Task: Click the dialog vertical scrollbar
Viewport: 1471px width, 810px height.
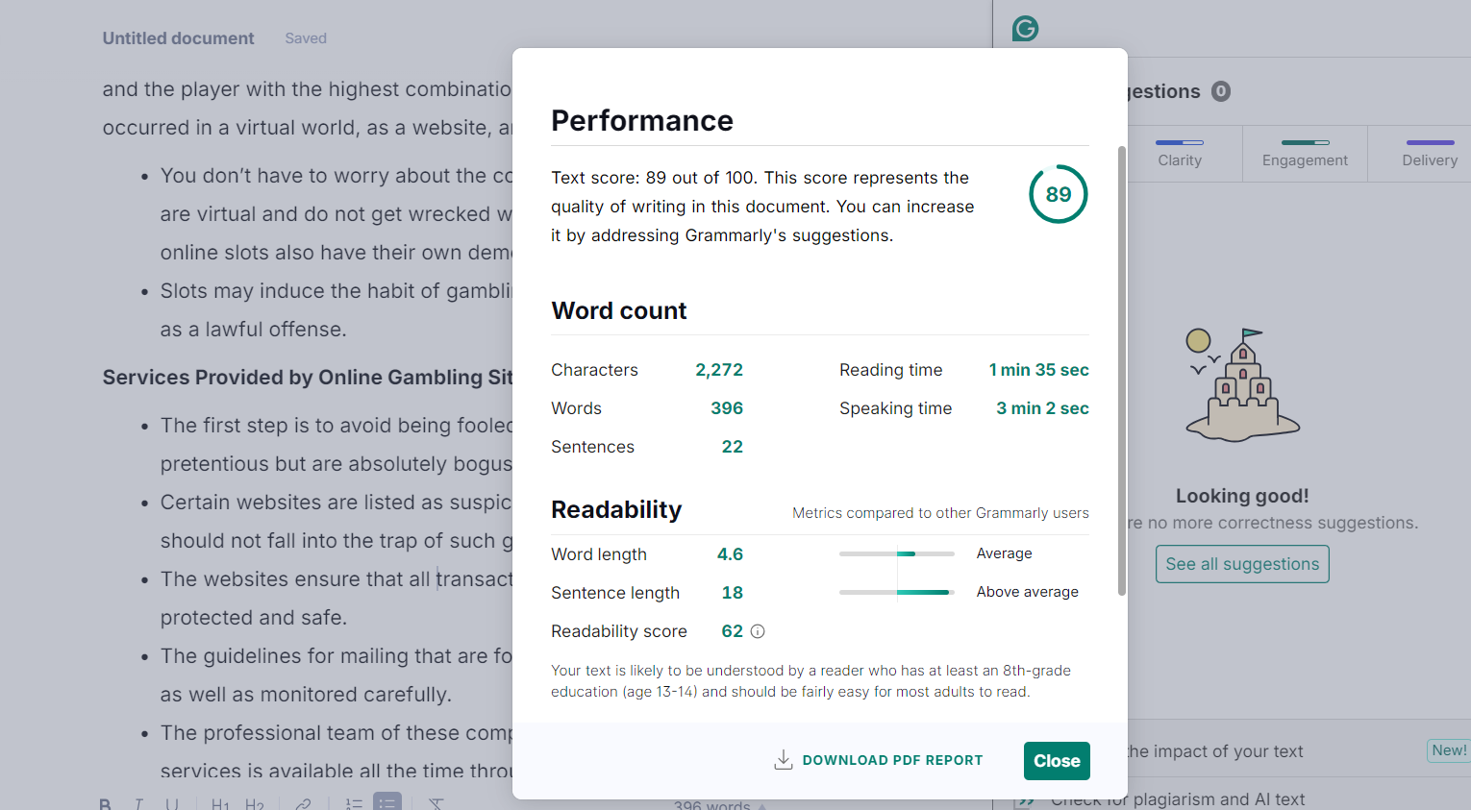Action: 1121,370
